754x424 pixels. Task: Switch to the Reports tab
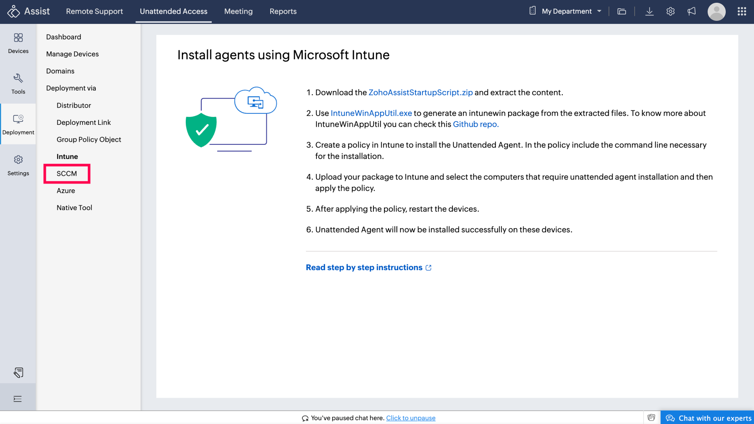click(283, 11)
